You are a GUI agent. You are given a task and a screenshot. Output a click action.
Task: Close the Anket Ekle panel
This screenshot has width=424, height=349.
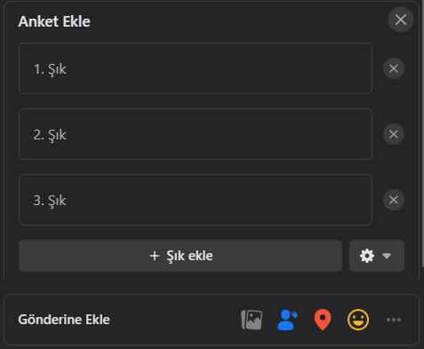[401, 20]
